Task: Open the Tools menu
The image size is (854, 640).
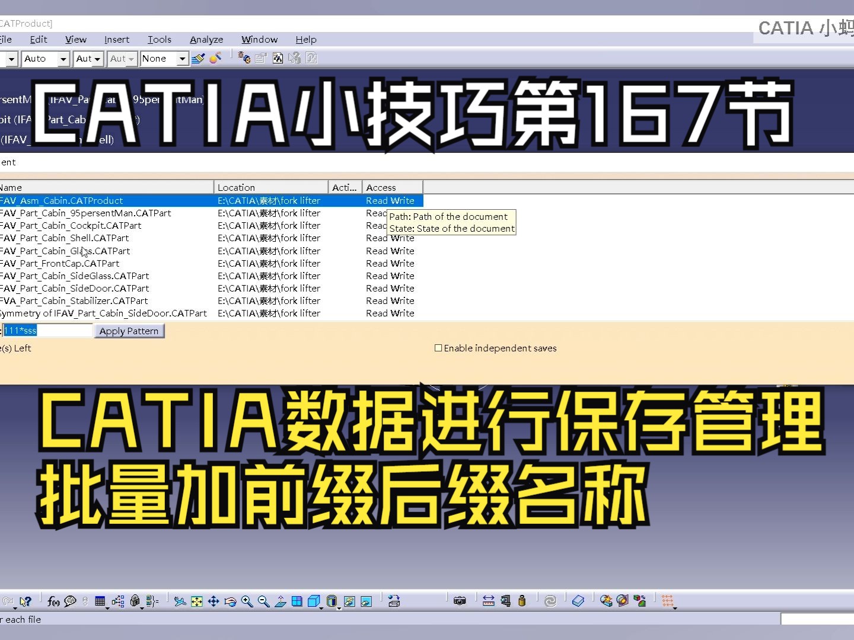Action: [160, 40]
